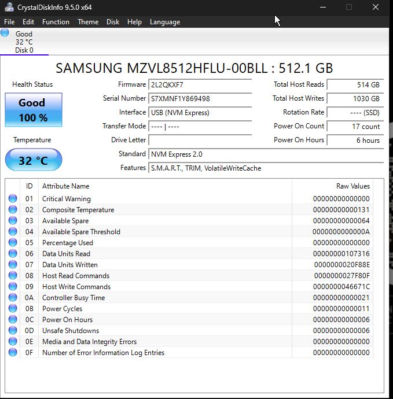This screenshot has width=393, height=399.
Task: Click the CrystalDiskInfo app icon in title bar
Action: [9, 7]
